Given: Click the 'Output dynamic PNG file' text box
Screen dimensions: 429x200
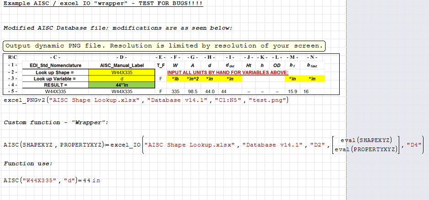Looking at the screenshot, I should pyautogui.click(x=164, y=46).
